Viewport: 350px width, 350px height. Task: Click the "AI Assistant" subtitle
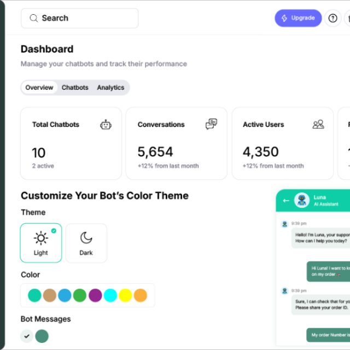[326, 204]
